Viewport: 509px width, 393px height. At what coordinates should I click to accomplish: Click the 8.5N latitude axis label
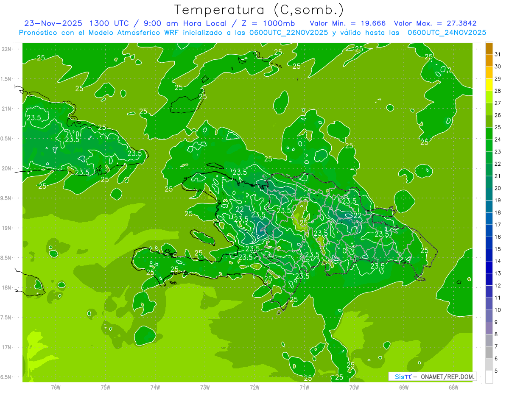6,258
